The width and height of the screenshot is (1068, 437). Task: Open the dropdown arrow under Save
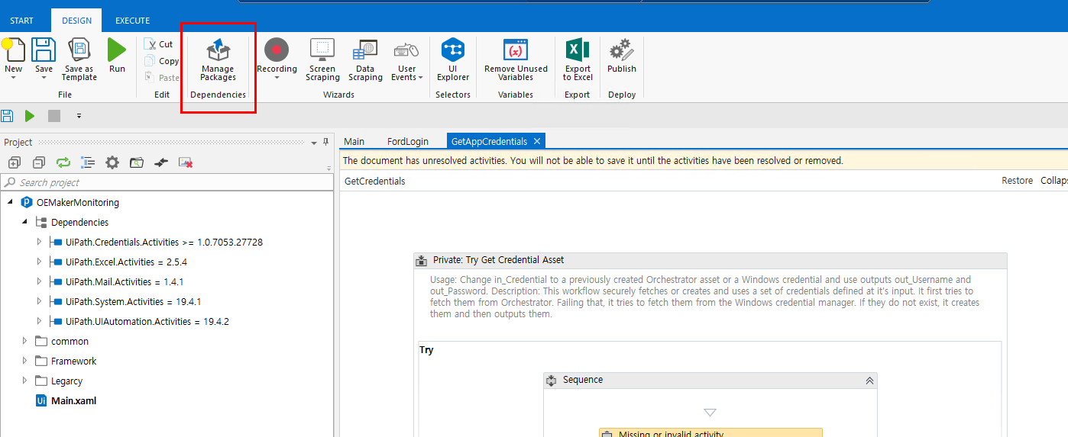click(x=44, y=78)
